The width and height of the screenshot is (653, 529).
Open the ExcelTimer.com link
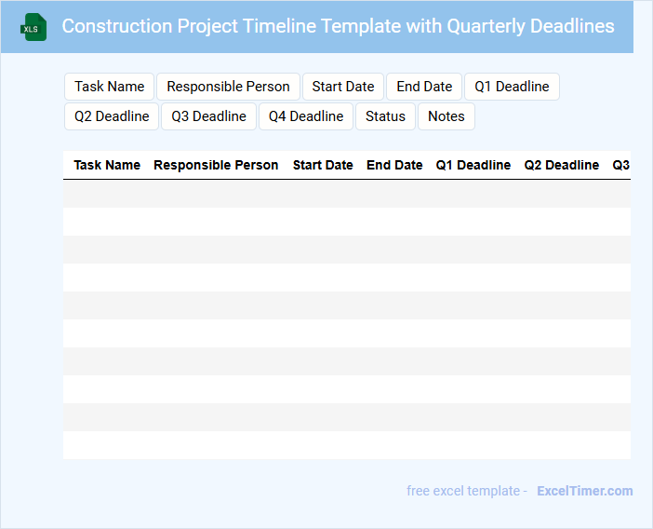584,491
